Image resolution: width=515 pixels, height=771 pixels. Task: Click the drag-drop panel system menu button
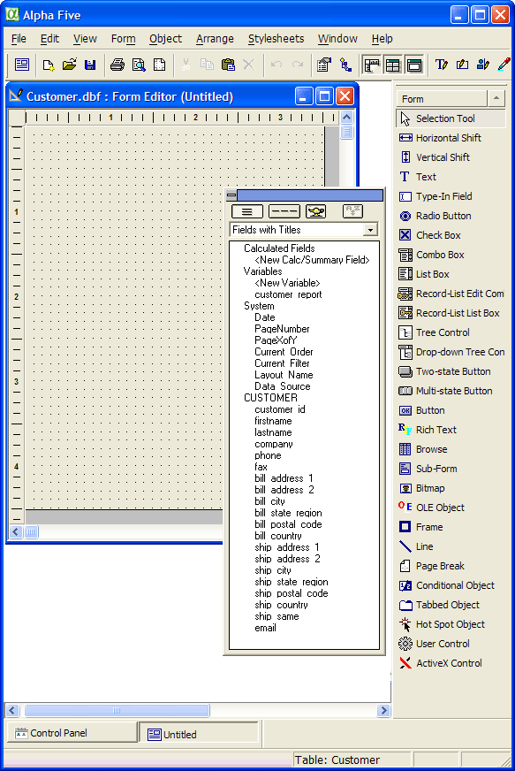click(231, 195)
